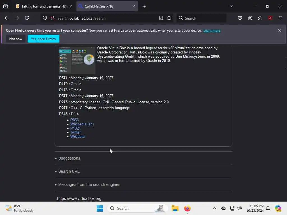This screenshot has width=287, height=215.
Task: Click the P275 proprietary license row
Action: coord(114,102)
